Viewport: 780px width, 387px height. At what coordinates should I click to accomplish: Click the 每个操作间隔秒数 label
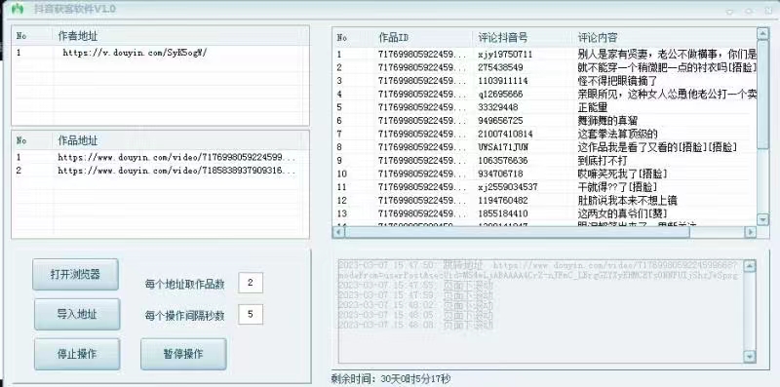pos(184,316)
